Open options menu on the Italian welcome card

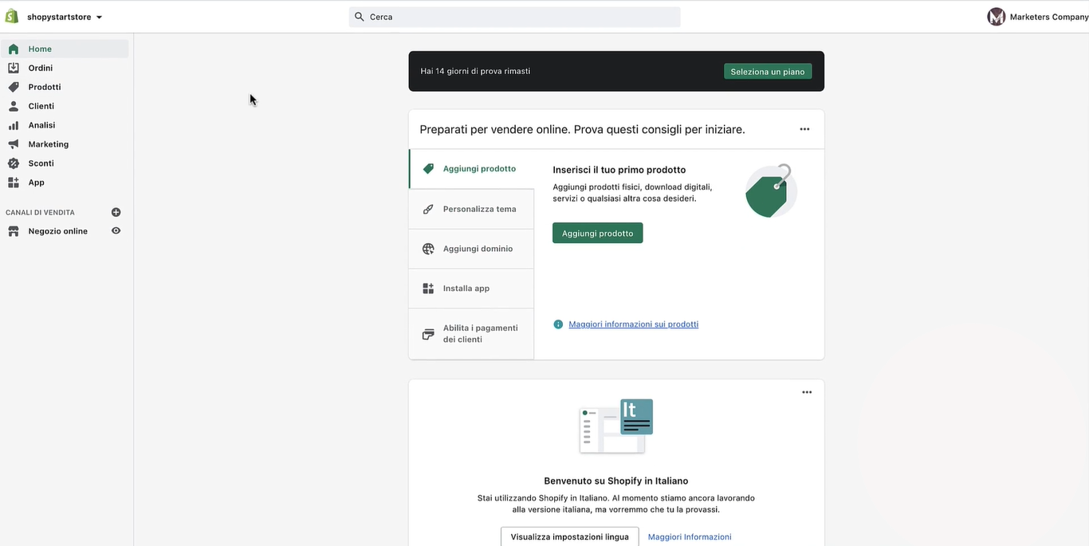[x=807, y=392]
